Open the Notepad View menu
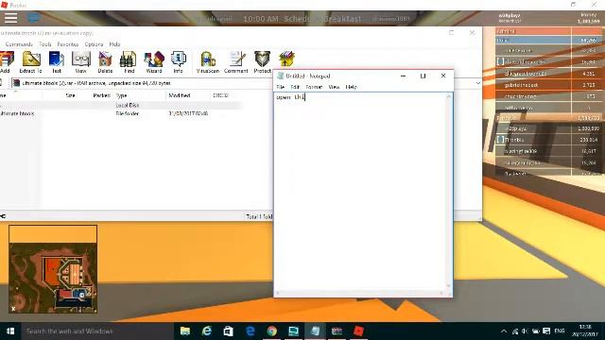Screen dimensions: 605x340 point(334,87)
